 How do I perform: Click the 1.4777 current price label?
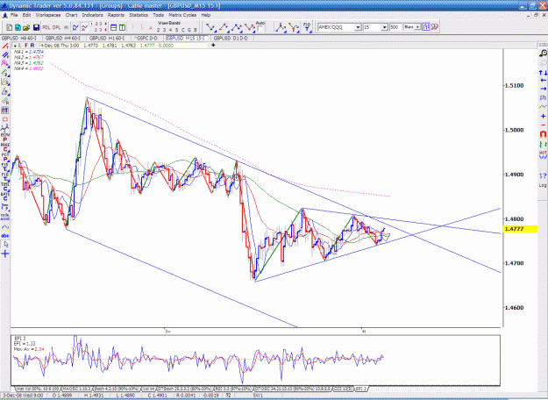coord(519,229)
